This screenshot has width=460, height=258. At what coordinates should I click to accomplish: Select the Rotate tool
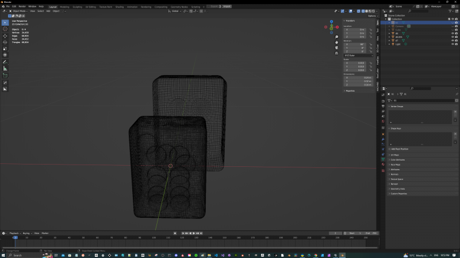[x=5, y=42]
